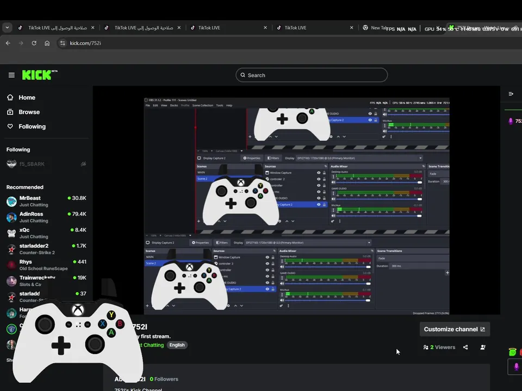Click Edit in the streamed OBS menu
Image resolution: width=522 pixels, height=391 pixels.
click(x=156, y=105)
